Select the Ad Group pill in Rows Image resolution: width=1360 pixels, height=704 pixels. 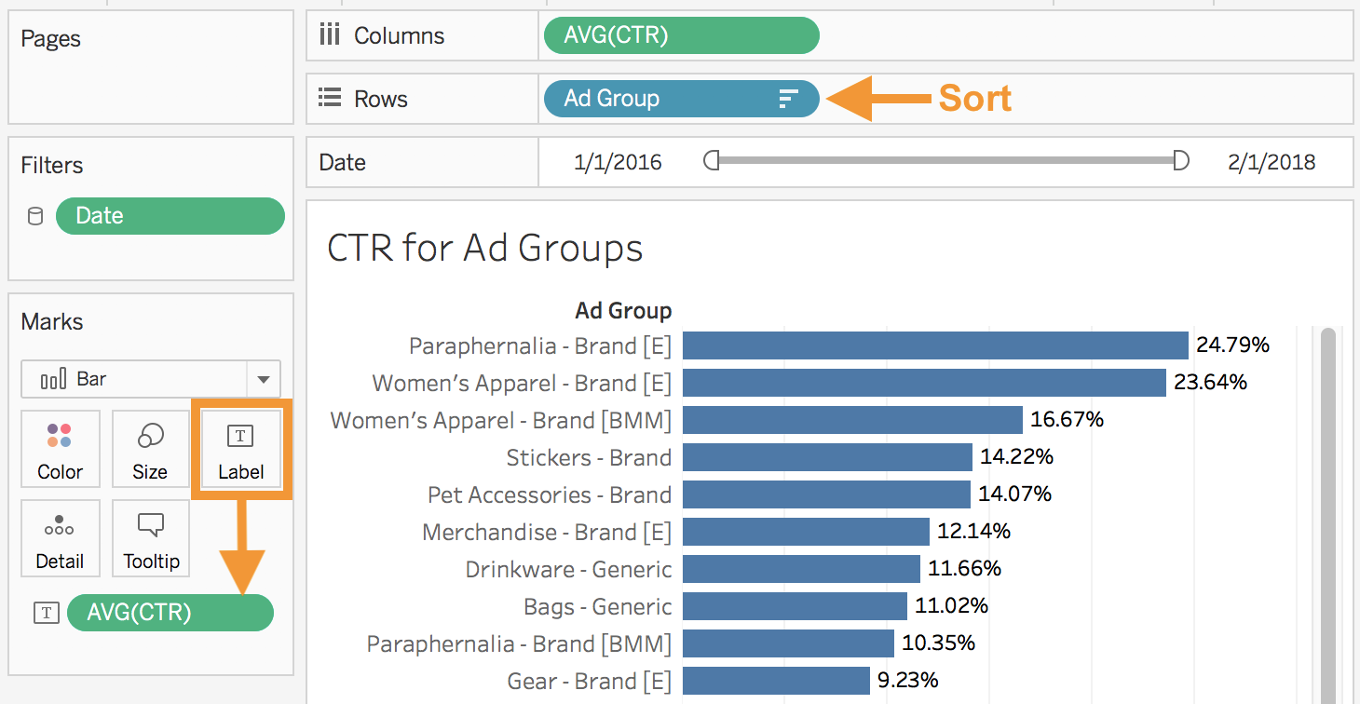pyautogui.click(x=681, y=99)
